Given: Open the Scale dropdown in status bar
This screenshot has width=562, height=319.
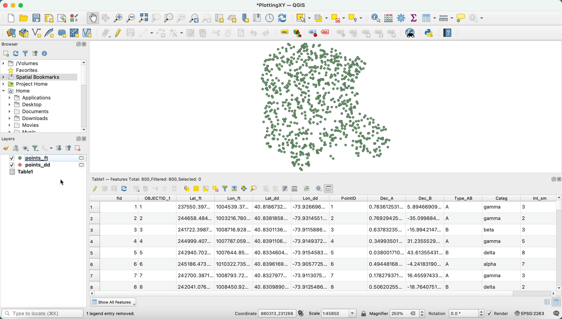Looking at the screenshot, I should [352, 313].
